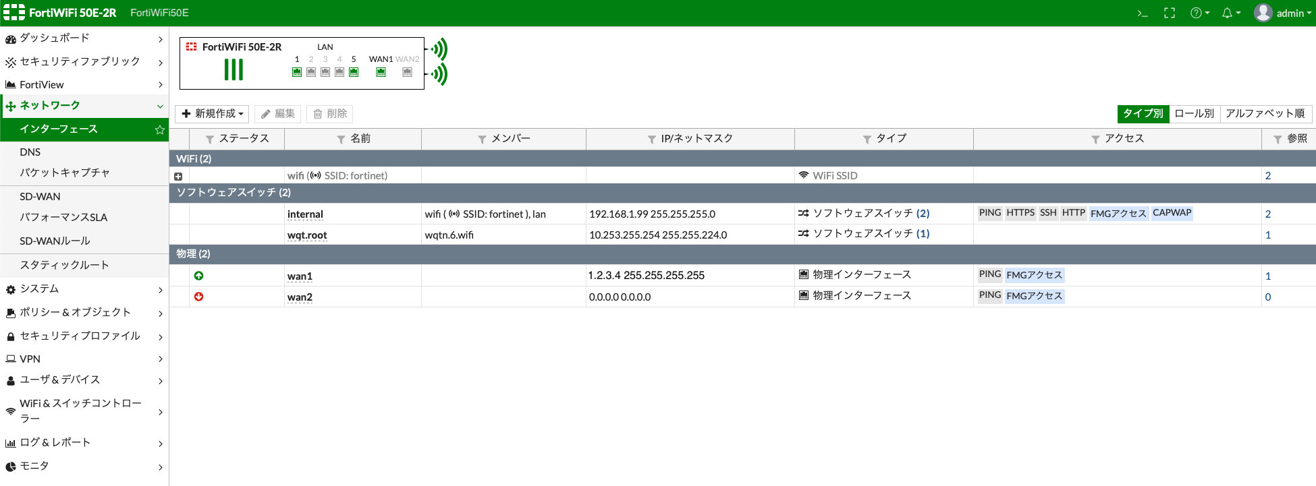
Task: Collapse the ネットワーク menu
Action: pyautogui.click(x=84, y=106)
